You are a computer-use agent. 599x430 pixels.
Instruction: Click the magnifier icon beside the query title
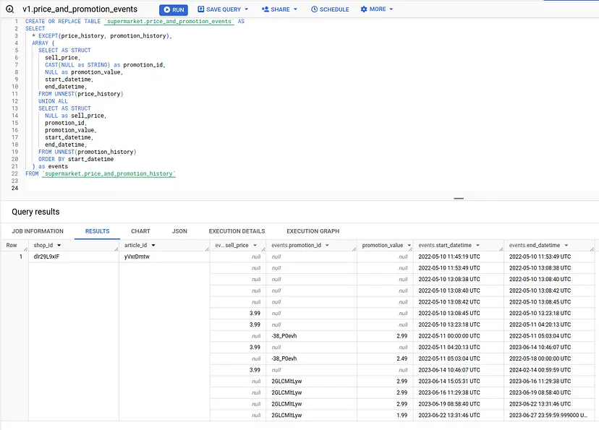(9, 9)
